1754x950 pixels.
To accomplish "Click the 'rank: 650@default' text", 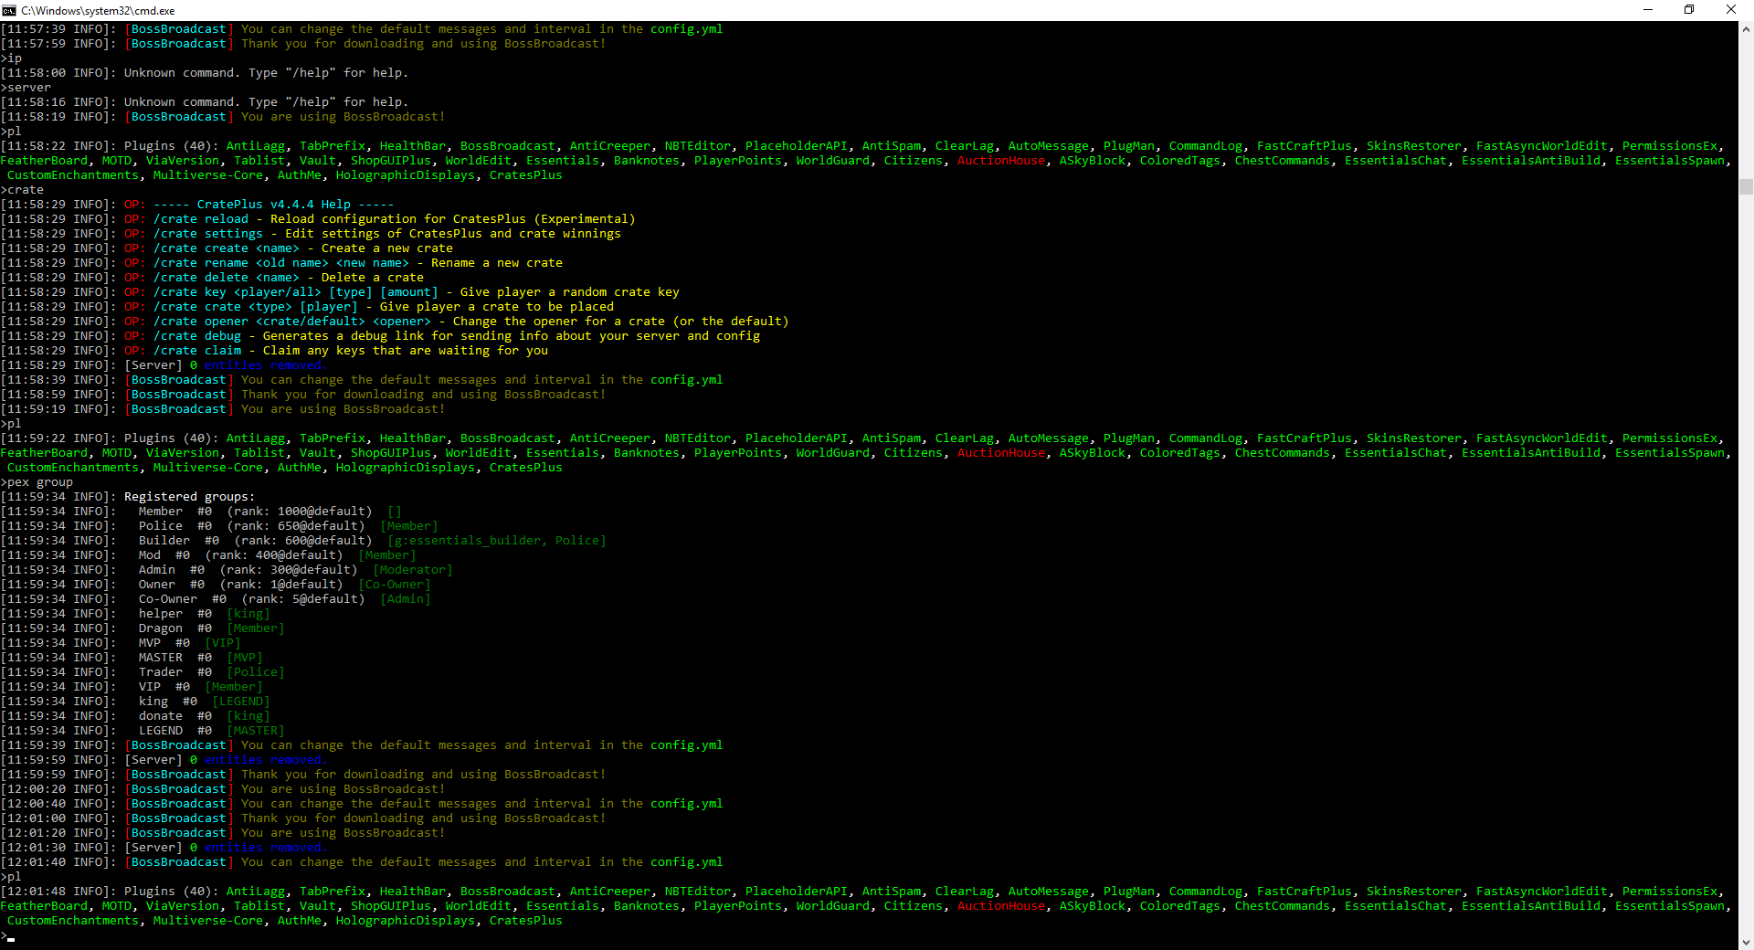I will click(296, 526).
